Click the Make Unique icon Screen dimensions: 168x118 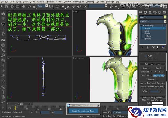click(x=154, y=47)
